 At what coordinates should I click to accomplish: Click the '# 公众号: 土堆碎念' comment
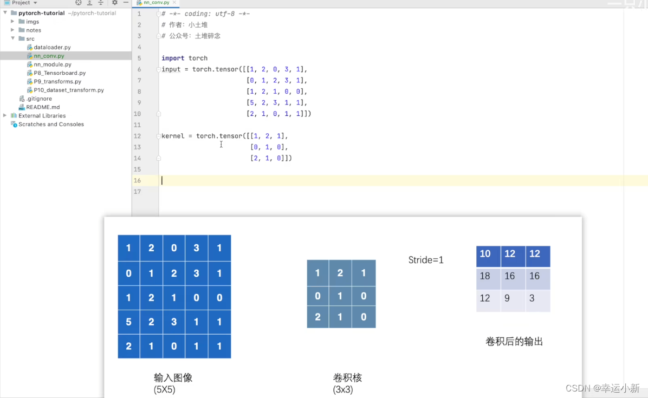pos(191,36)
